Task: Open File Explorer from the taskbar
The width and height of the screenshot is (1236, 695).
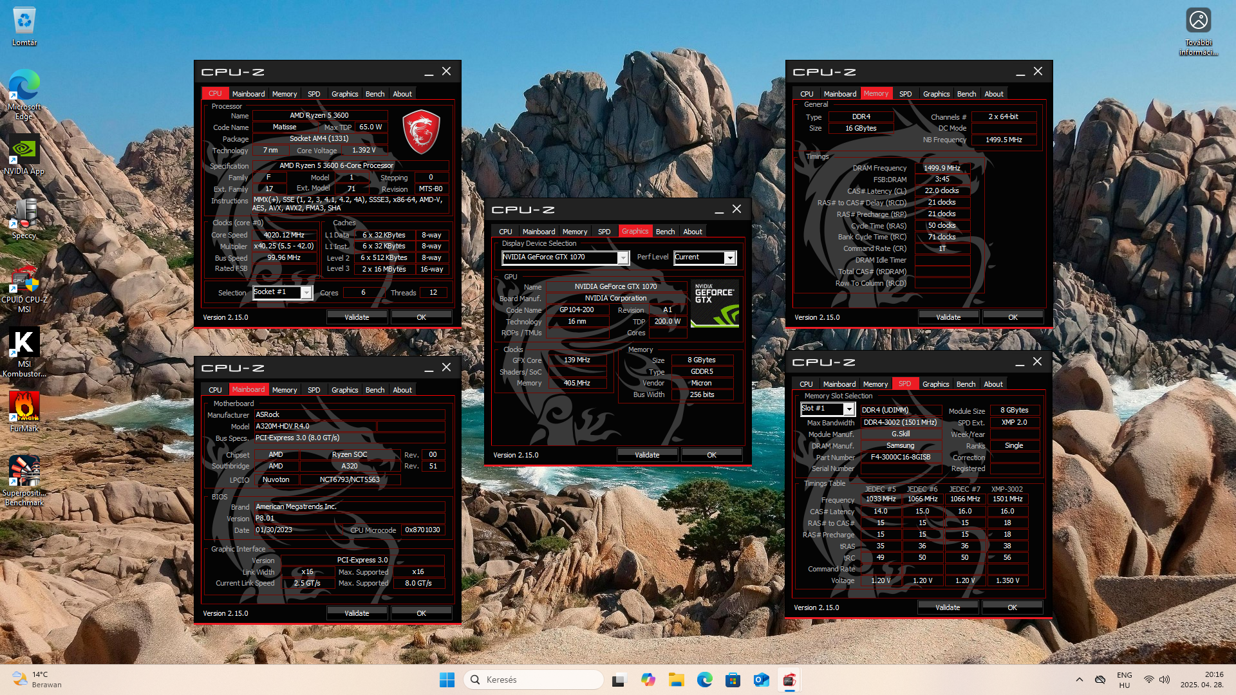Action: pos(676,680)
